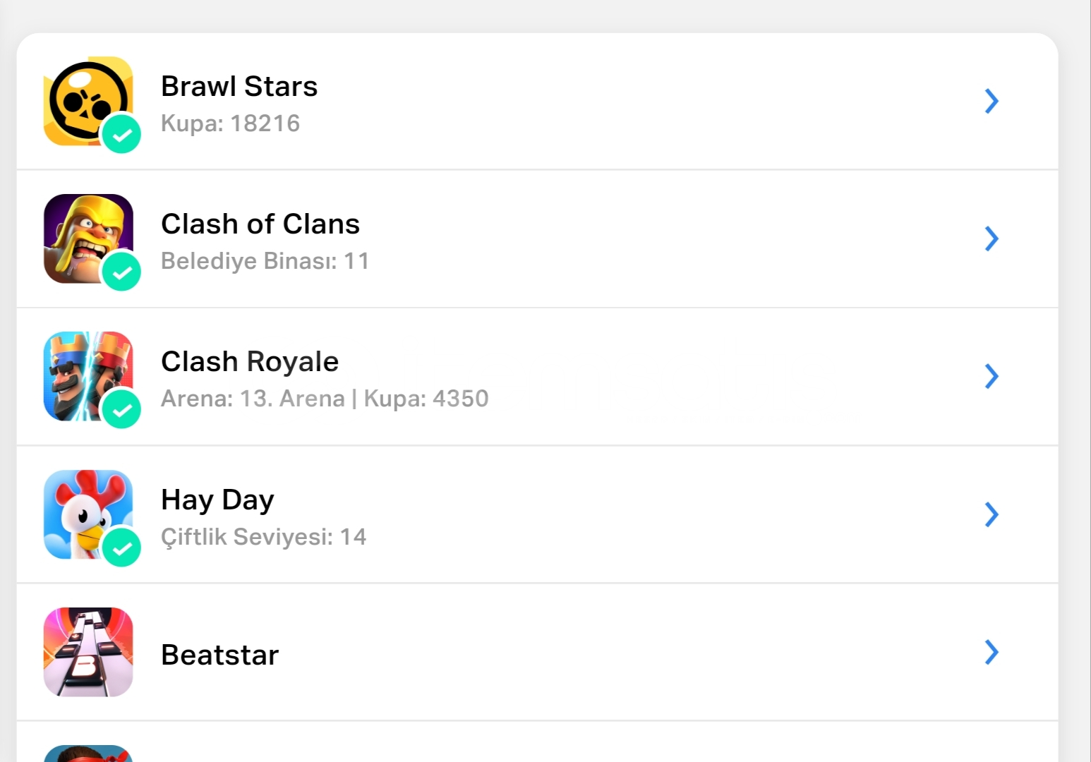This screenshot has width=1091, height=762.
Task: Click green checkmark badge on Clash Royale
Action: (x=122, y=409)
